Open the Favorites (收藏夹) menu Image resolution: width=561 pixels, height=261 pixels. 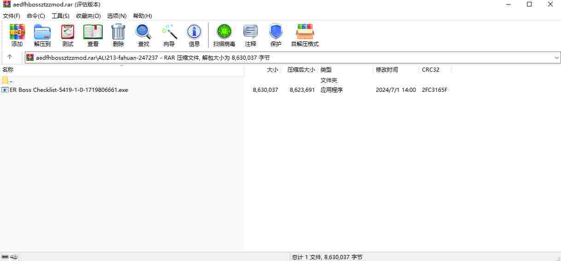[88, 16]
